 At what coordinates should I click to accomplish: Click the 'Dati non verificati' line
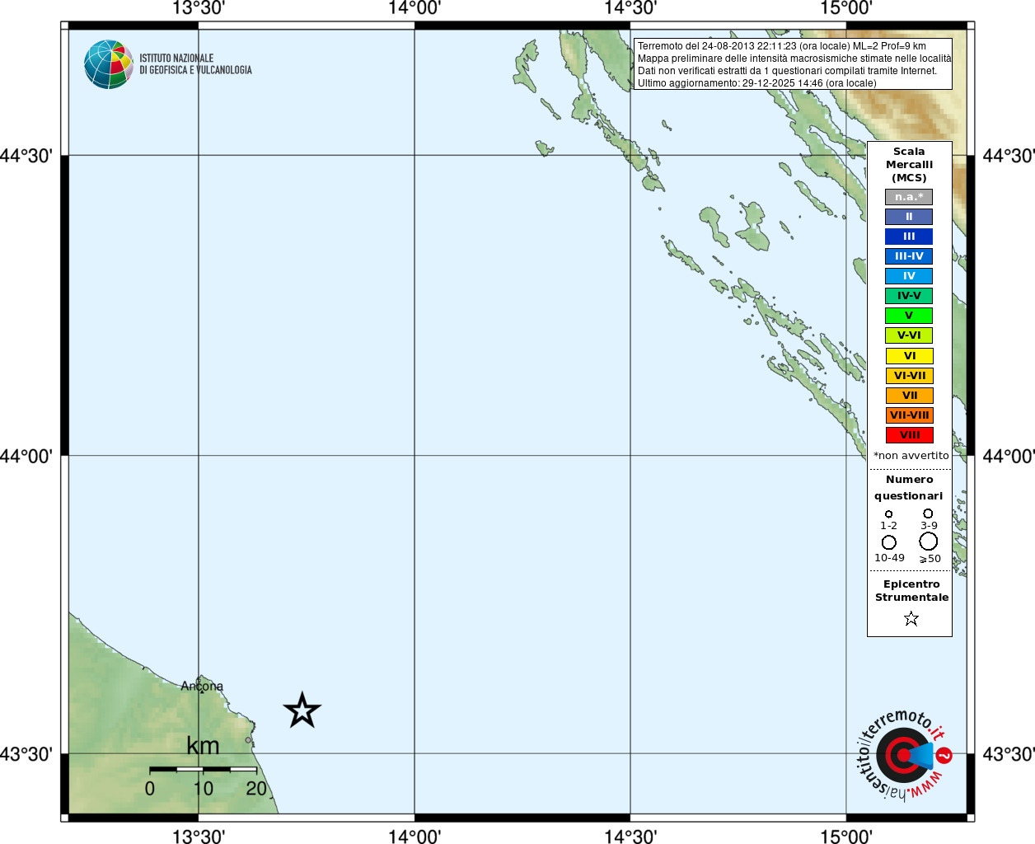787,71
